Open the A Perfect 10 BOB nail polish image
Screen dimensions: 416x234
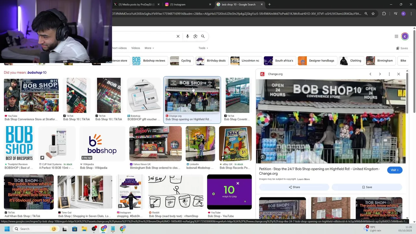pos(57,143)
